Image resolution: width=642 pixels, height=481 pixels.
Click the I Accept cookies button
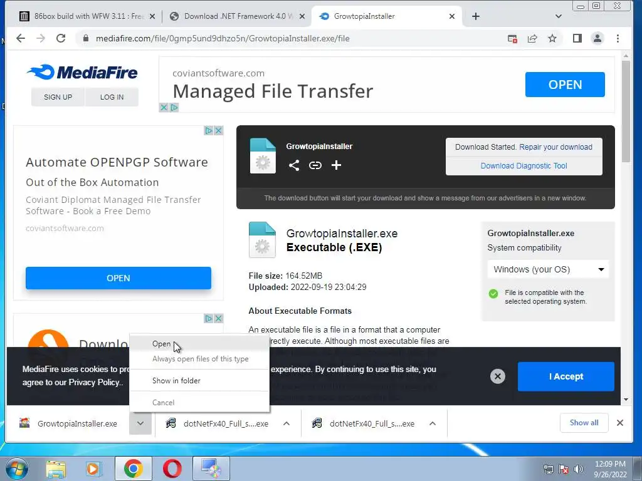(x=566, y=376)
